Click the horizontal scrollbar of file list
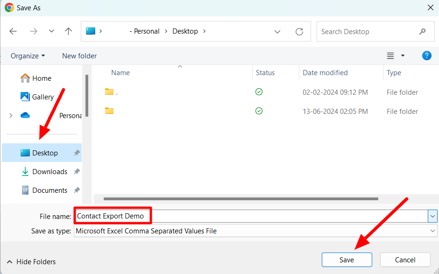This screenshot has width=439, height=274. click(241, 199)
